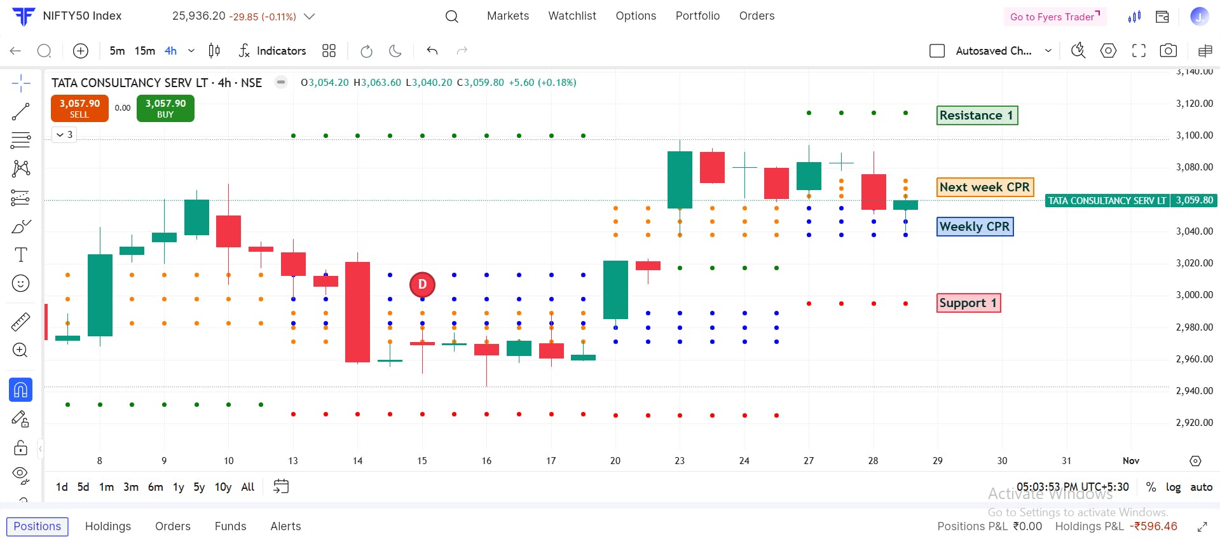Set the date range to All

[x=248, y=487]
